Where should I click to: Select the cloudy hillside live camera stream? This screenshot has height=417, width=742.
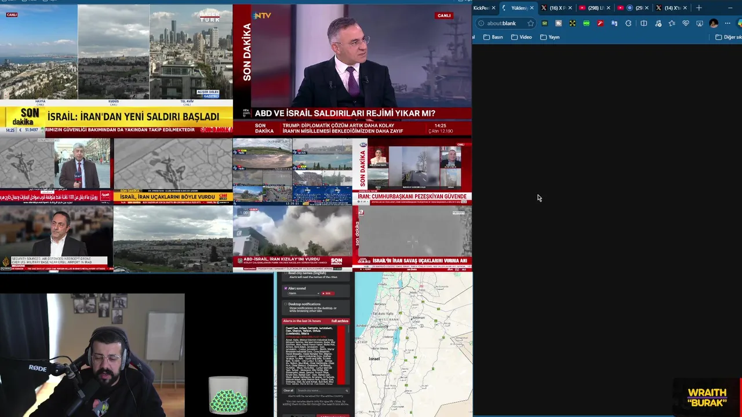click(173, 239)
